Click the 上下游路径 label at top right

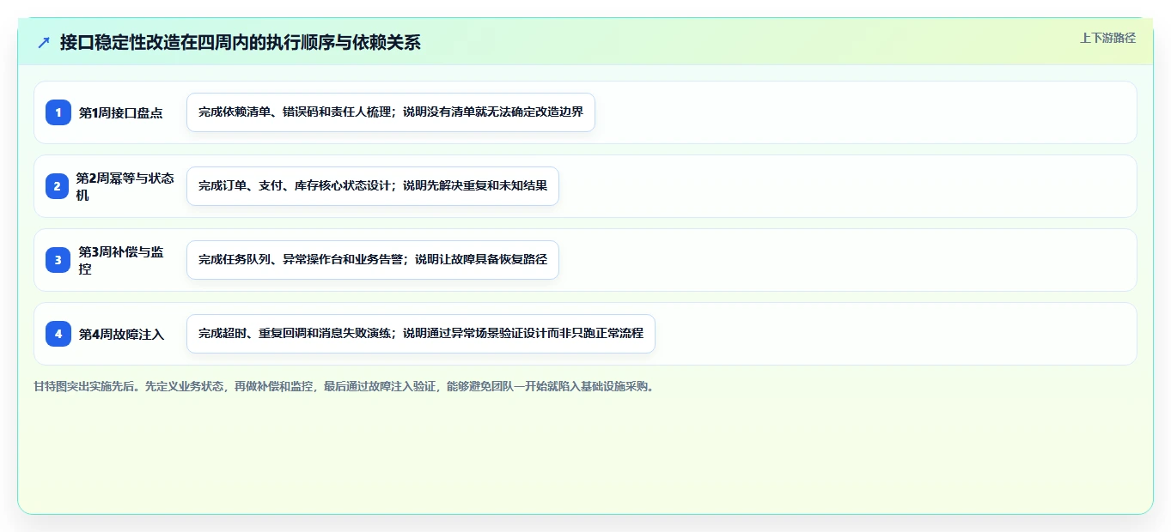[1107, 38]
